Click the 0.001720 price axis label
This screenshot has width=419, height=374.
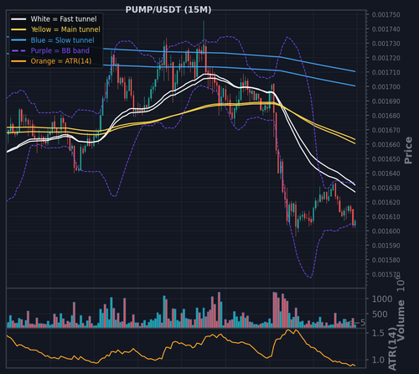(x=386, y=58)
